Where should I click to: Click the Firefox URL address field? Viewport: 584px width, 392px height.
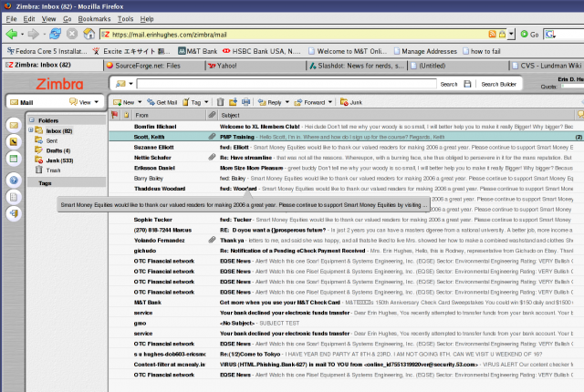(293, 35)
